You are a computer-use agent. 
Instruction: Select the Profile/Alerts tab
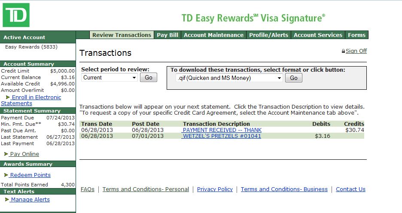coord(268,35)
